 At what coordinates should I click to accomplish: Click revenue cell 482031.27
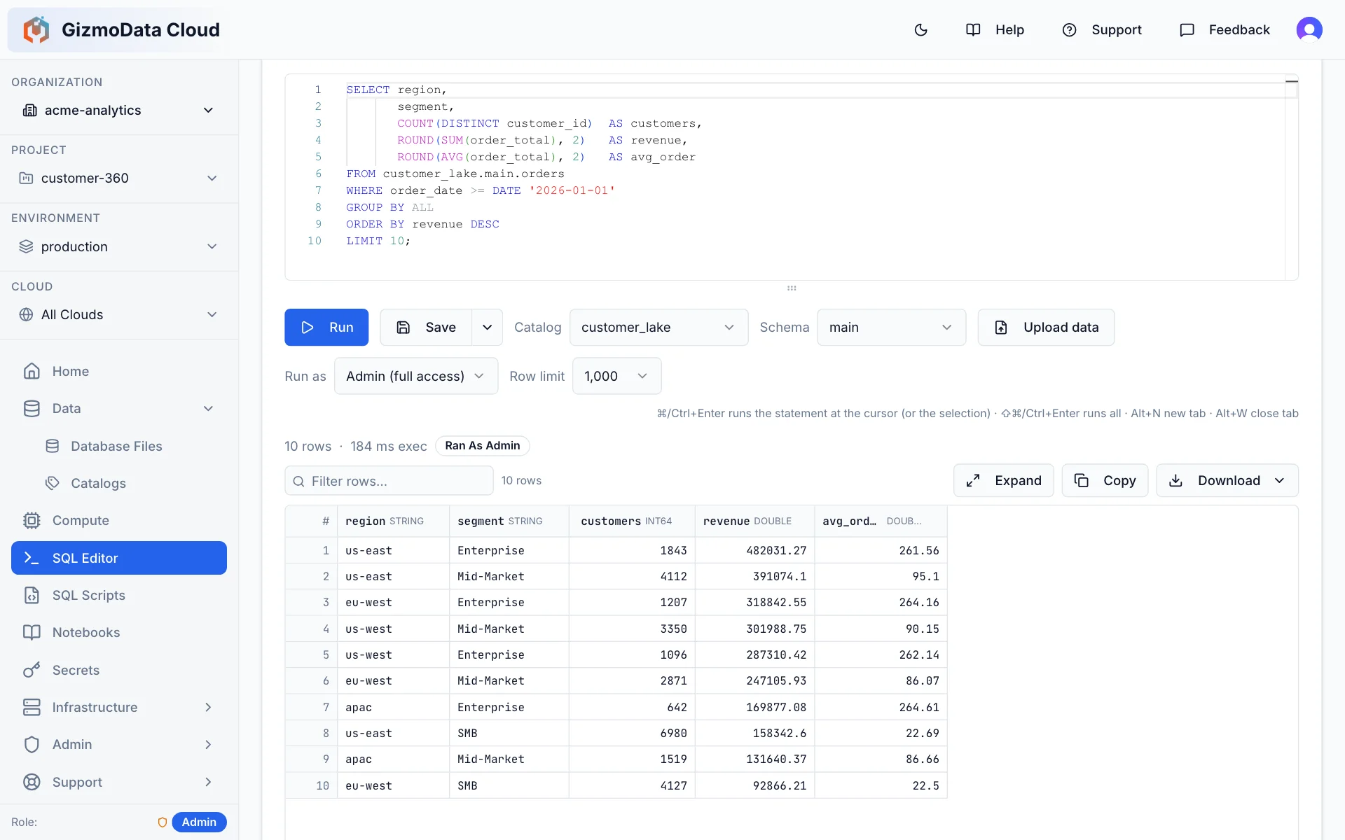[x=754, y=550]
